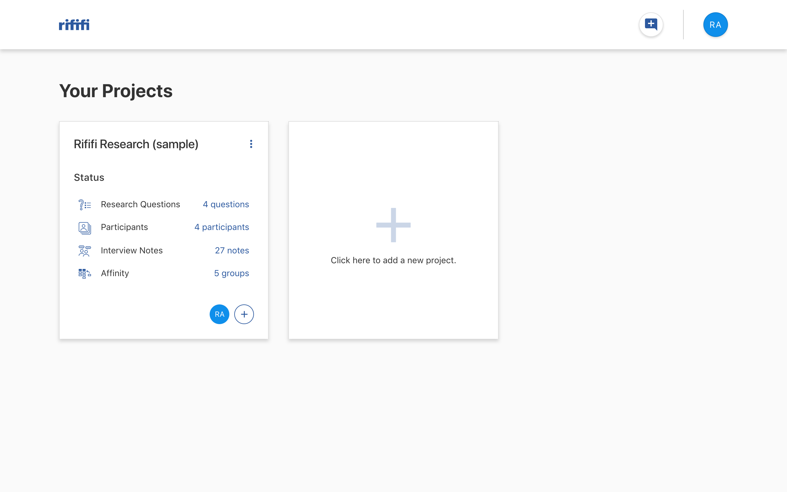
Task: Add a collaborator with plus button
Action: [244, 314]
